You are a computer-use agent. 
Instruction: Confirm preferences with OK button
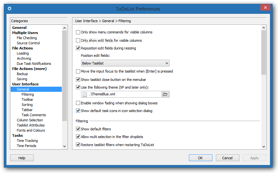(200, 158)
